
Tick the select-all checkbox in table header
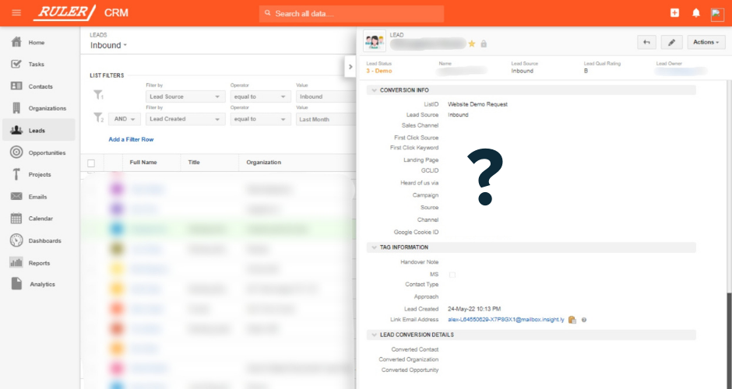[x=91, y=163]
